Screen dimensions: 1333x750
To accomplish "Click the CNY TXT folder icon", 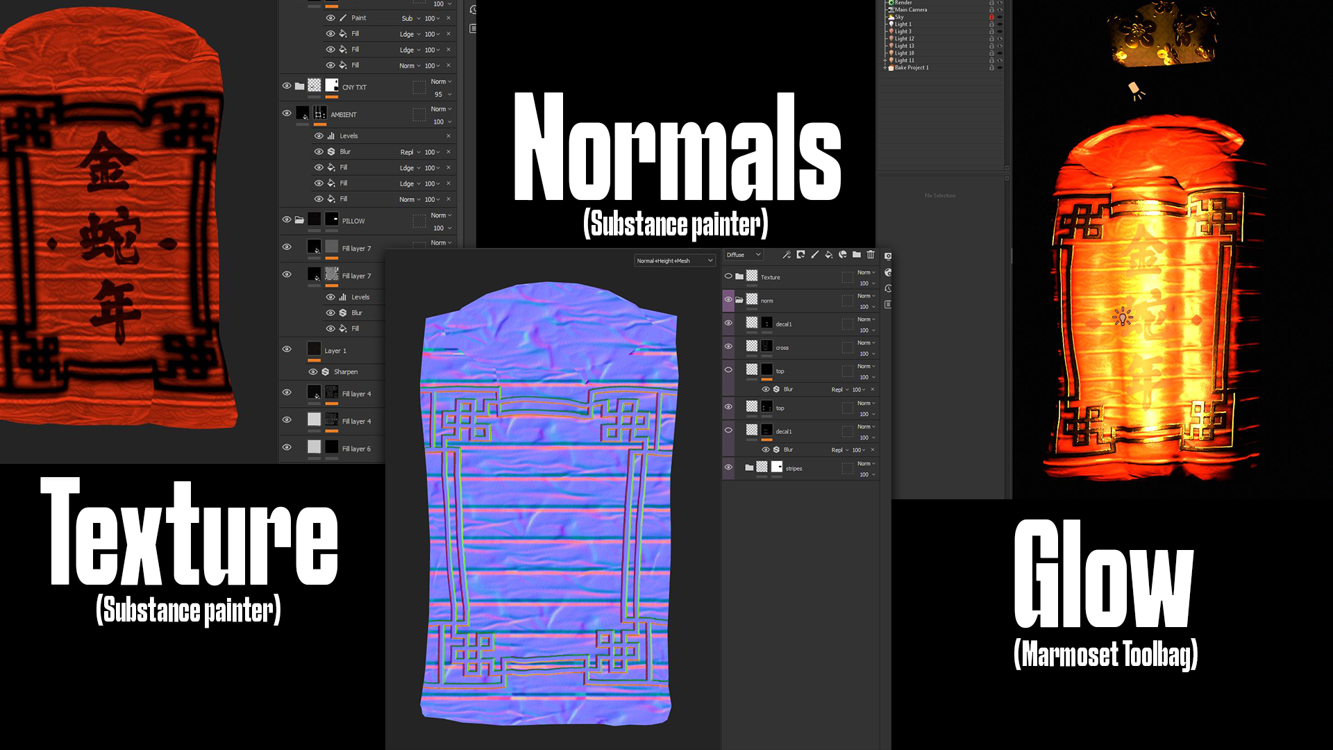I will point(299,86).
